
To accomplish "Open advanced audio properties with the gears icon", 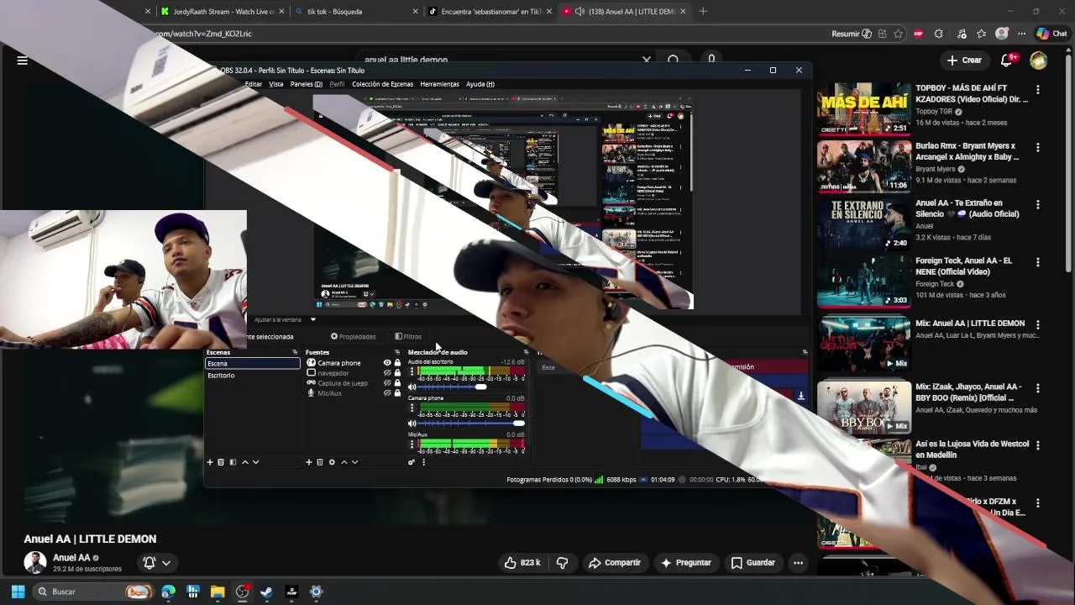I will tap(412, 462).
